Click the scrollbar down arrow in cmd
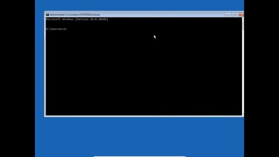 click(x=243, y=114)
